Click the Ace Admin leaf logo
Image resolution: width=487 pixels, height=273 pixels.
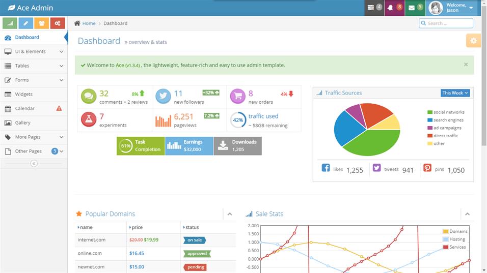11,8
